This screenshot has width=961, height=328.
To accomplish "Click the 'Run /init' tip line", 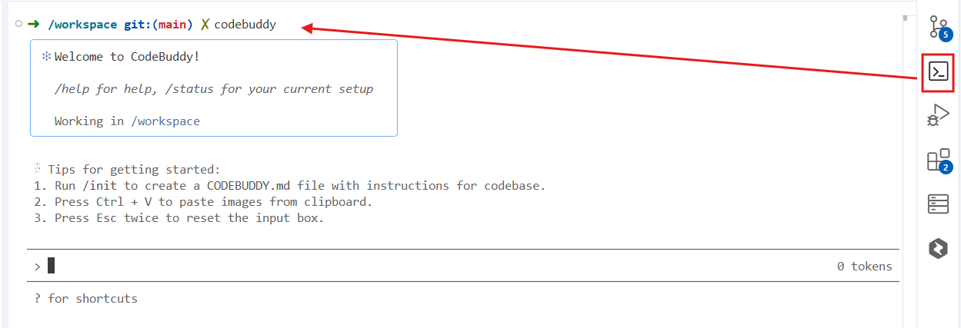I will point(300,186).
